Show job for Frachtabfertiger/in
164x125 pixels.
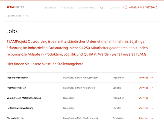pyautogui.click(x=143, y=88)
